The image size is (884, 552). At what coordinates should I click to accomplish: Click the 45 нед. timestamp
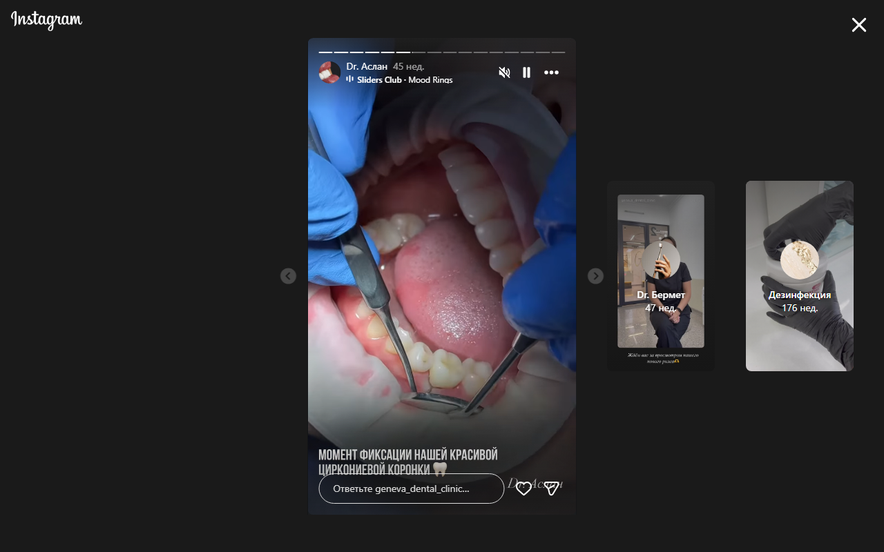tap(408, 67)
